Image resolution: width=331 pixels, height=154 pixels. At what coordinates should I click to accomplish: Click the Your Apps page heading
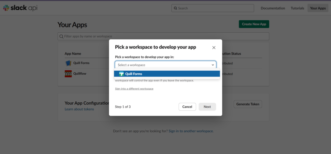point(72,25)
